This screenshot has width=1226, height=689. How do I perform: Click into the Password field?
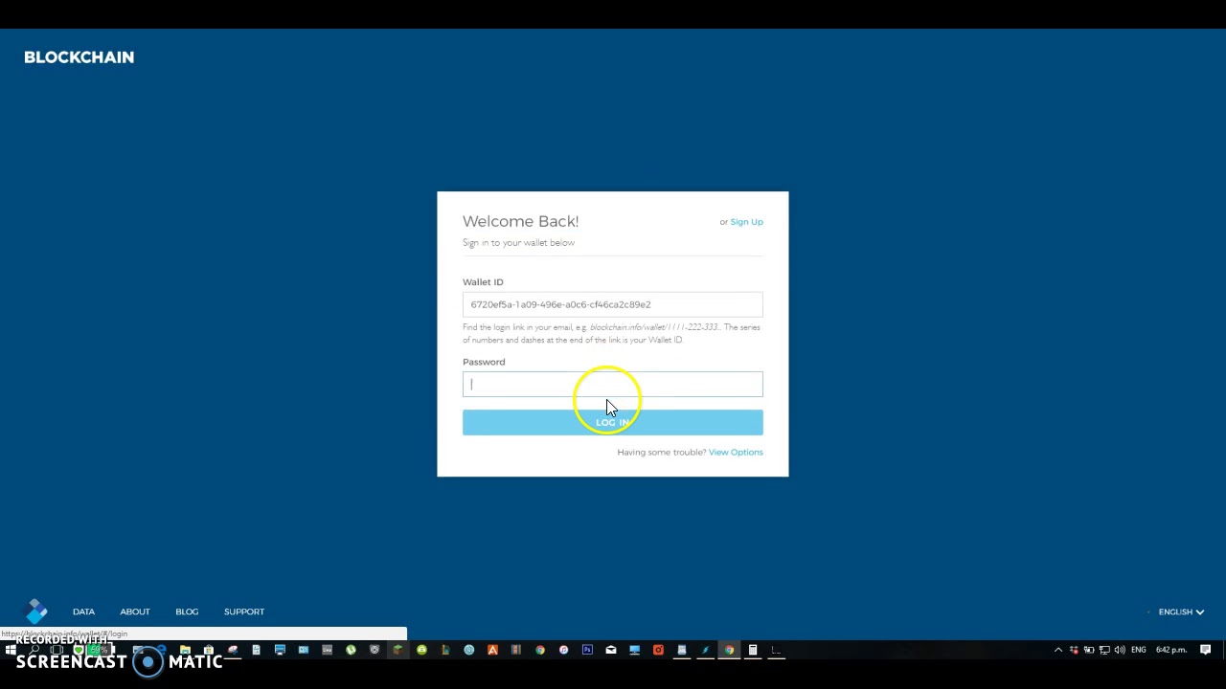click(x=613, y=384)
